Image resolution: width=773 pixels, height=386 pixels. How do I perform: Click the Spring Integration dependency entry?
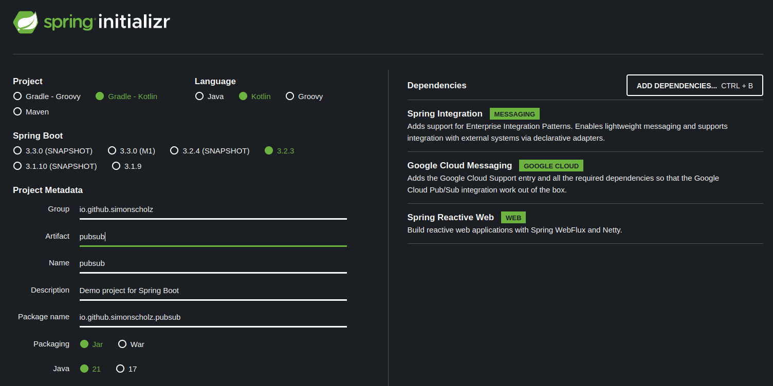pos(585,126)
